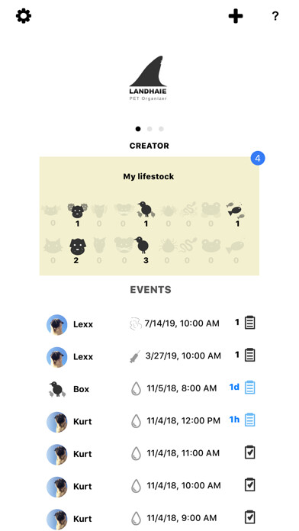Select the fish icon with count 1
Viewport: 299px width, 531px height.
pyautogui.click(x=236, y=211)
